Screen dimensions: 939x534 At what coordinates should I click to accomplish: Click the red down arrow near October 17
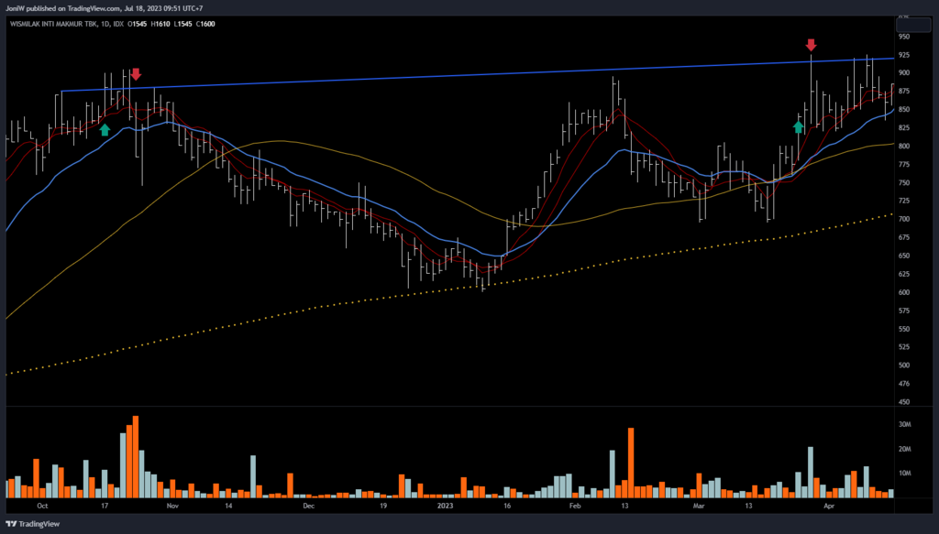click(x=136, y=75)
